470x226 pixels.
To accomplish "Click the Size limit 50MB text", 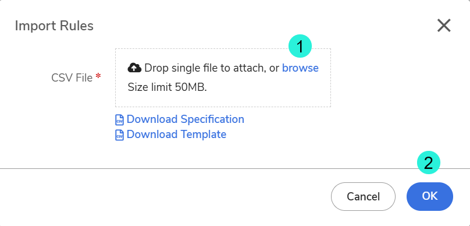I will [x=168, y=87].
